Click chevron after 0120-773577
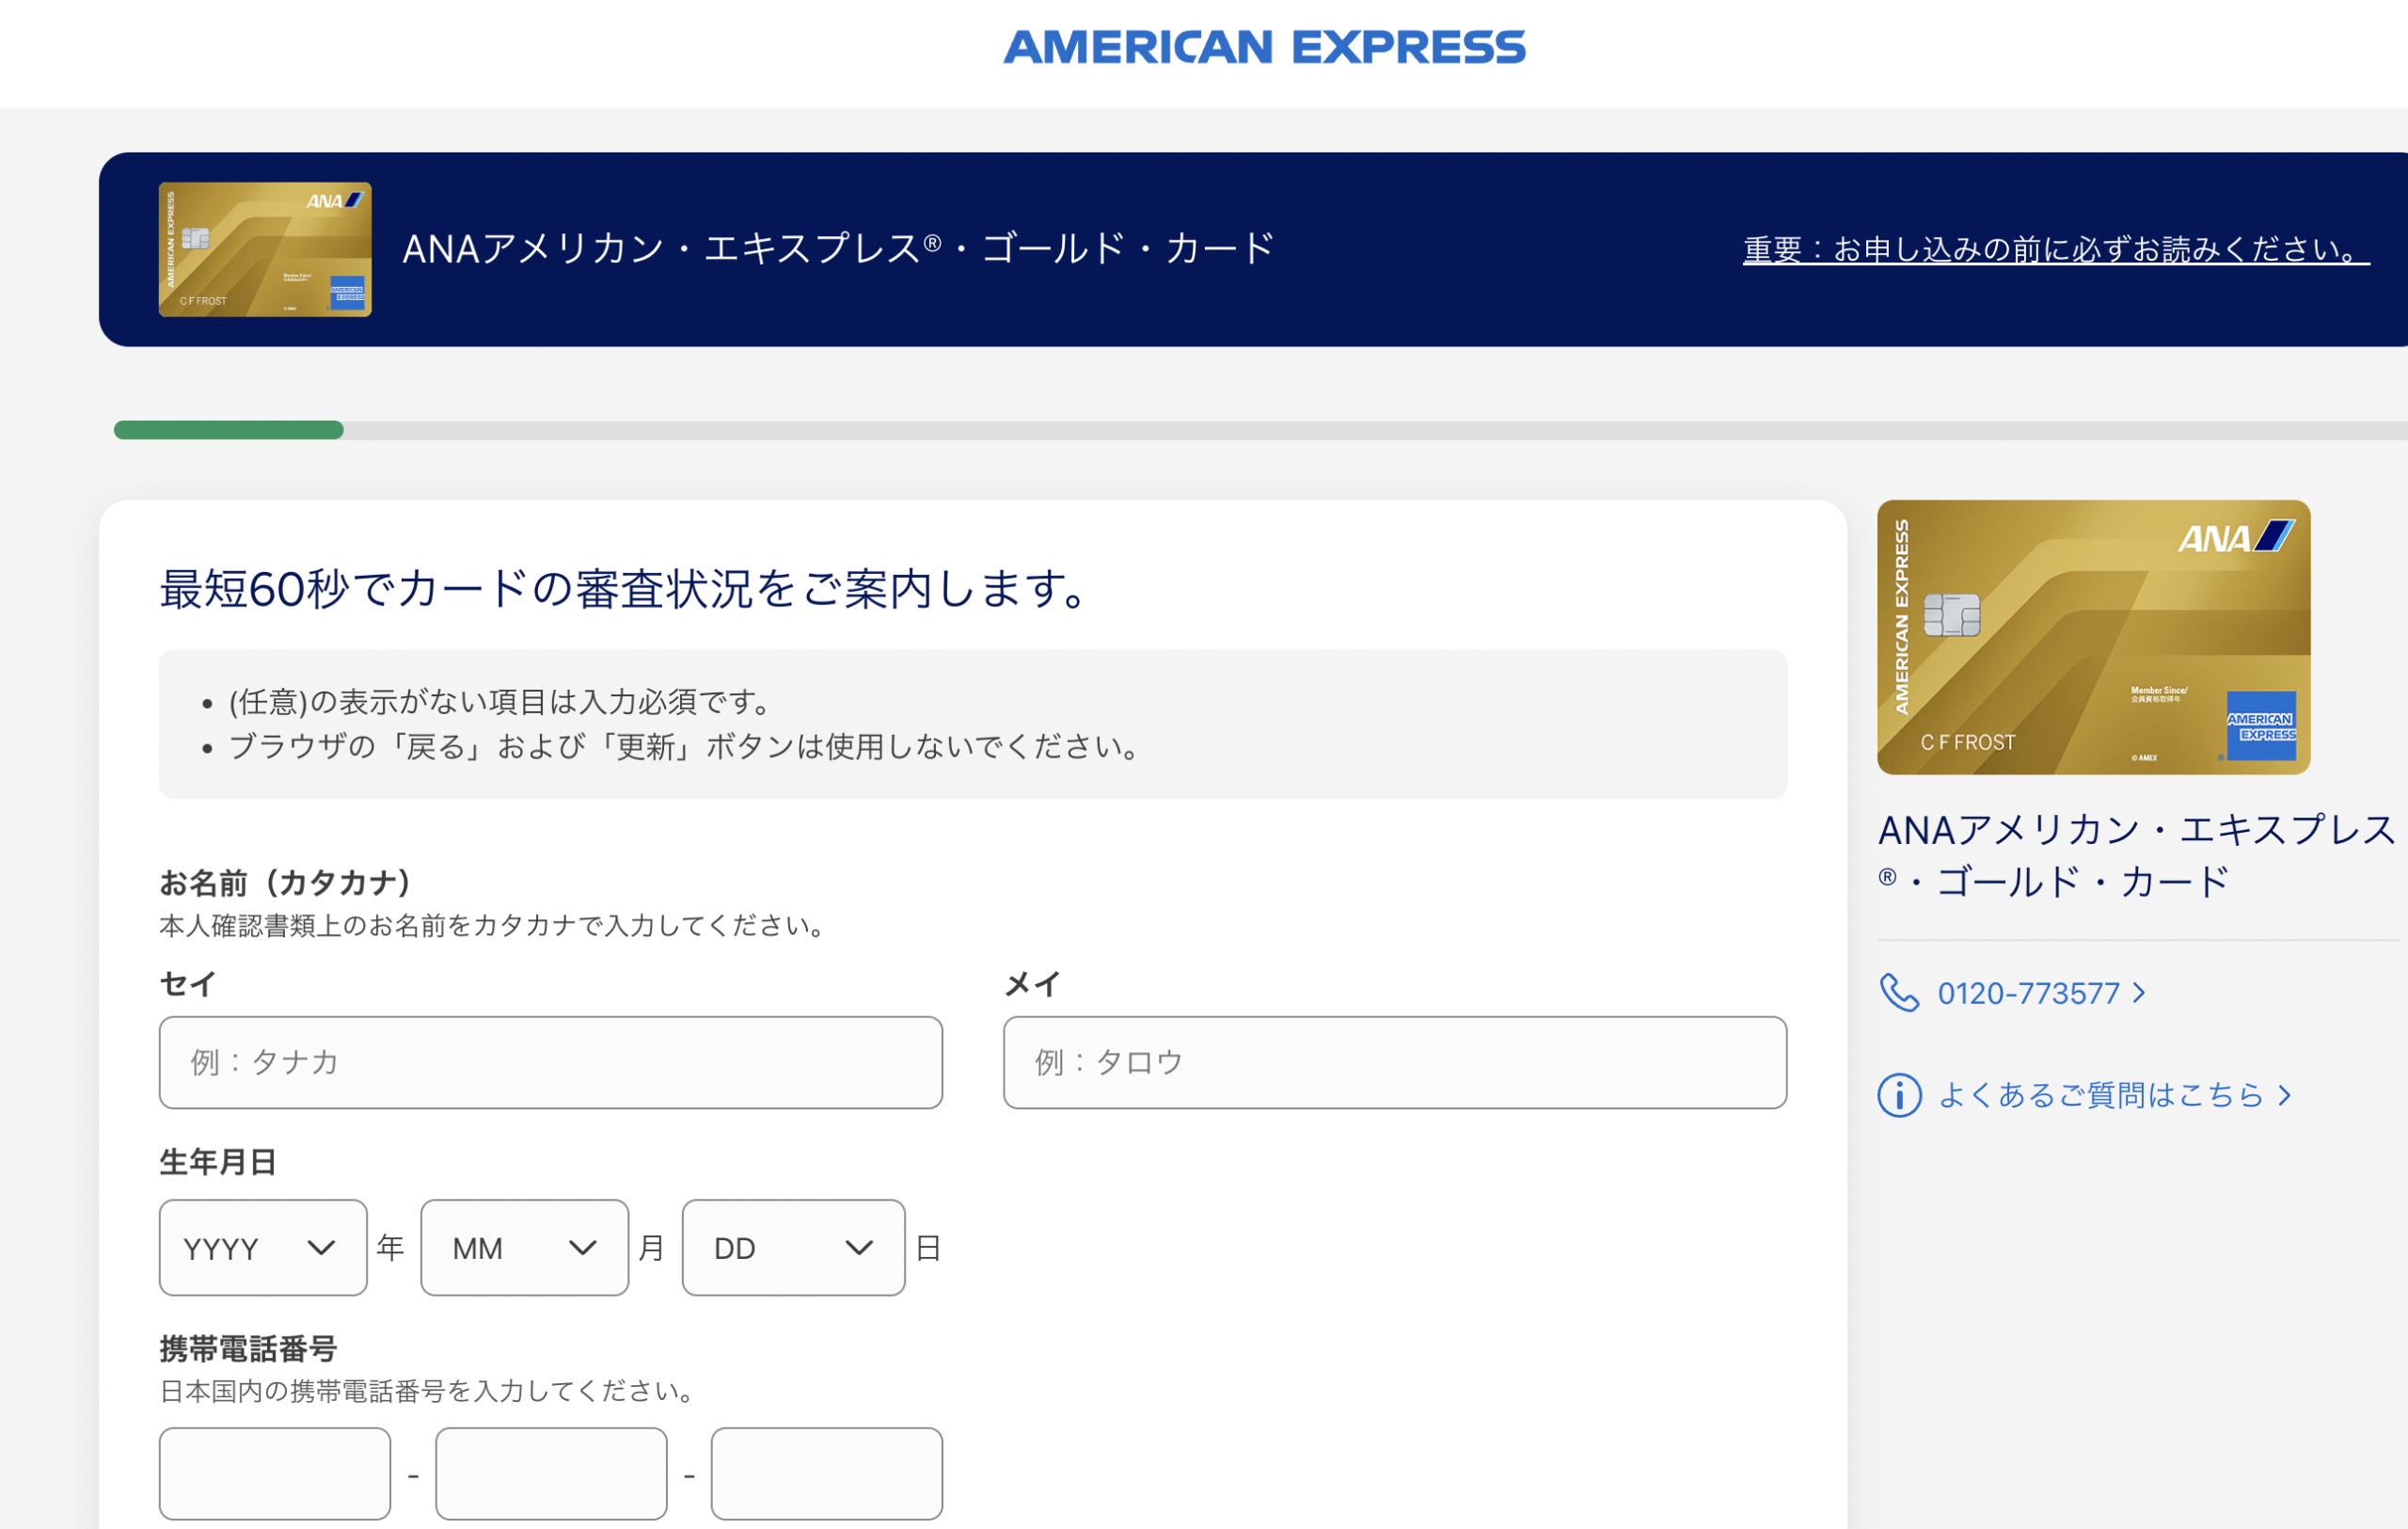 (2139, 993)
